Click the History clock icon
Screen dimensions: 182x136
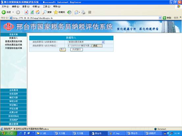(x=69, y=12)
